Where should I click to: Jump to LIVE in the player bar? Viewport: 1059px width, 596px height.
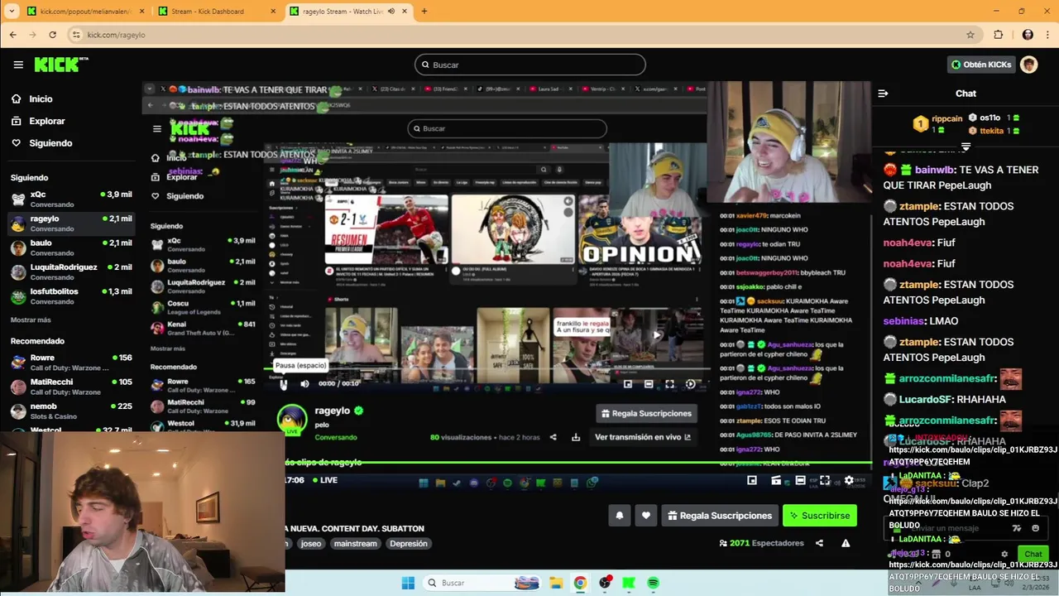[324, 480]
